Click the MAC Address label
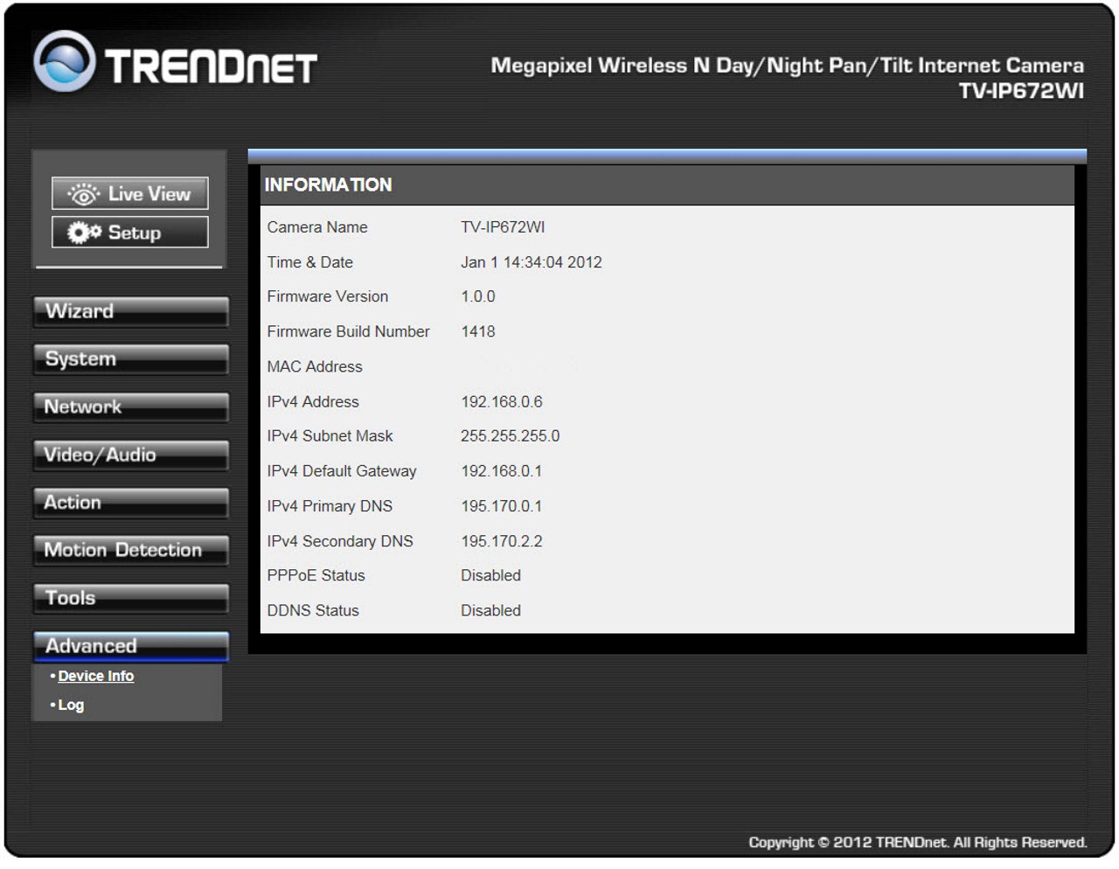Screen dimensions: 1119x869 pyautogui.click(x=315, y=367)
